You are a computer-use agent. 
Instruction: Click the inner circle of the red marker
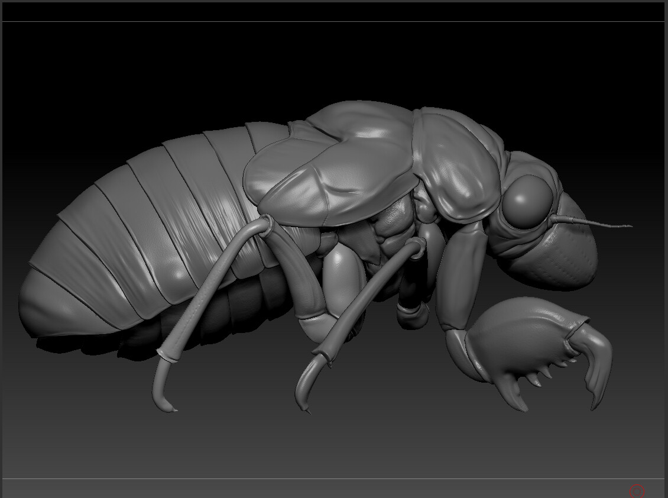click(637, 491)
